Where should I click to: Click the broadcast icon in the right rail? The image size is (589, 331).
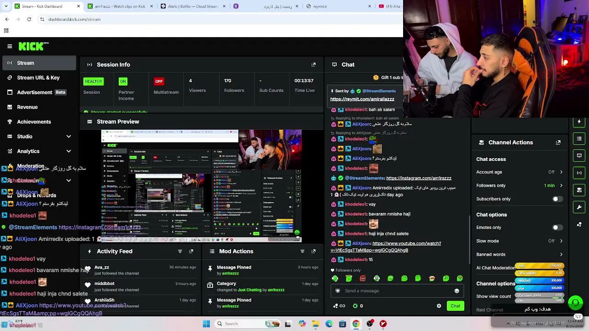click(x=579, y=172)
